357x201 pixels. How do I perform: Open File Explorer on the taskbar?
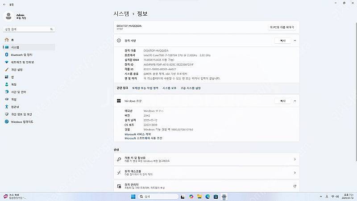tap(199, 197)
